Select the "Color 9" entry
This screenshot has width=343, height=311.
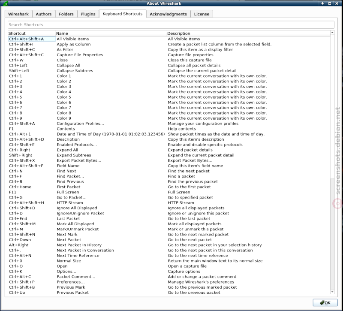(63, 118)
